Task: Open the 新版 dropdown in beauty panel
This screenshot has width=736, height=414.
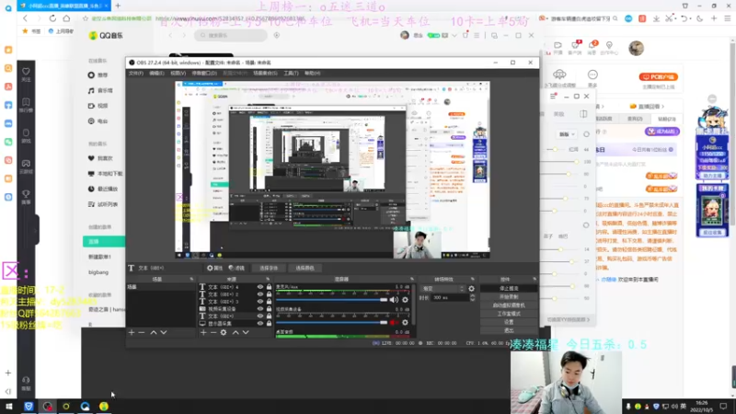Action: [567, 134]
